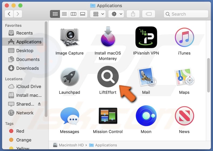Open the gear action menu

click(116, 14)
